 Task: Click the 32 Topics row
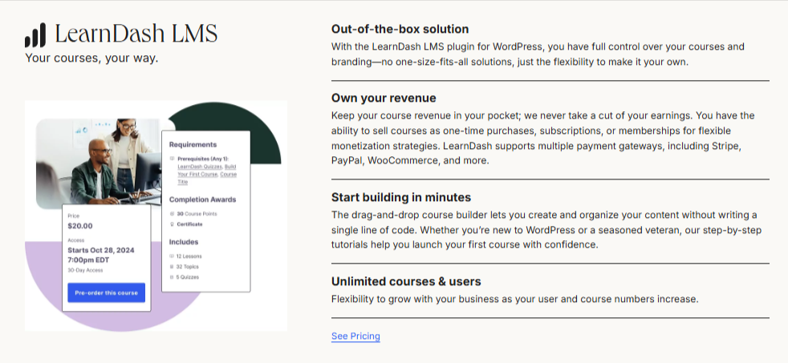click(185, 267)
